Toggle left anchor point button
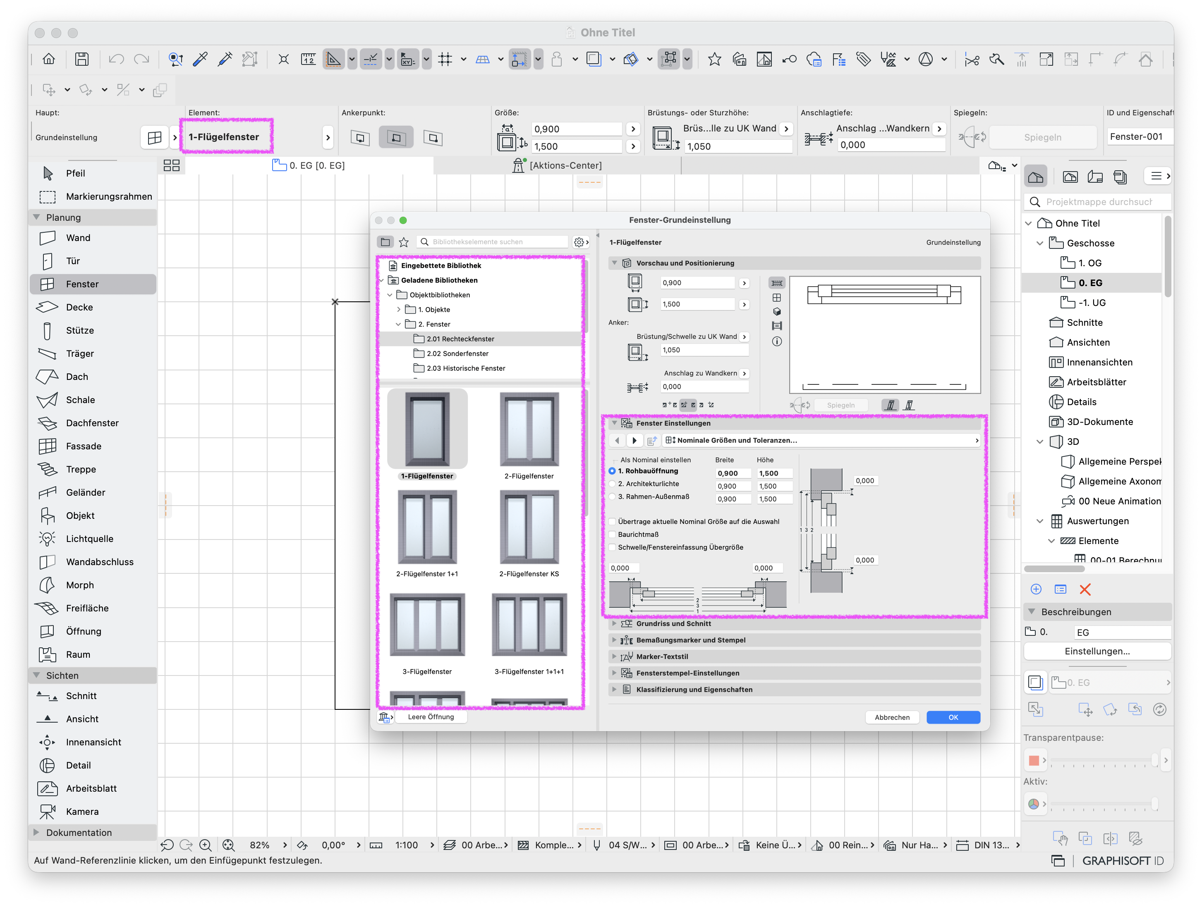 click(360, 137)
